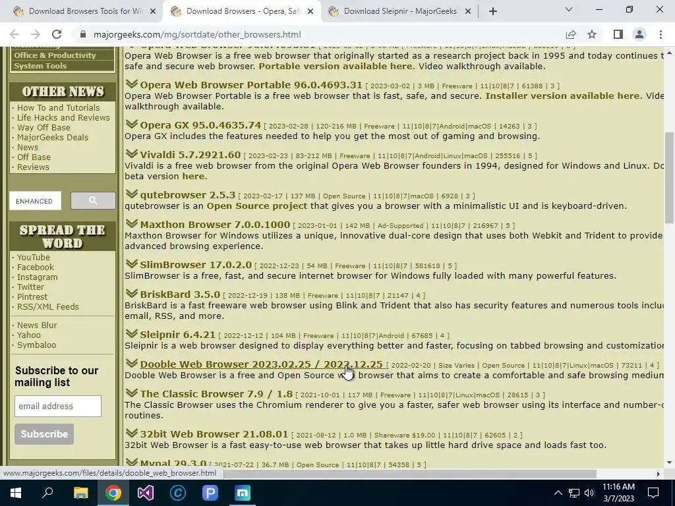Open BriskBard 3.5.0 link
This screenshot has width=675, height=506.
coord(180,295)
